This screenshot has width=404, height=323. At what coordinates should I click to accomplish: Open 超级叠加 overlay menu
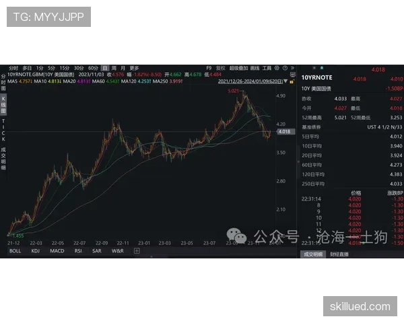click(238, 68)
